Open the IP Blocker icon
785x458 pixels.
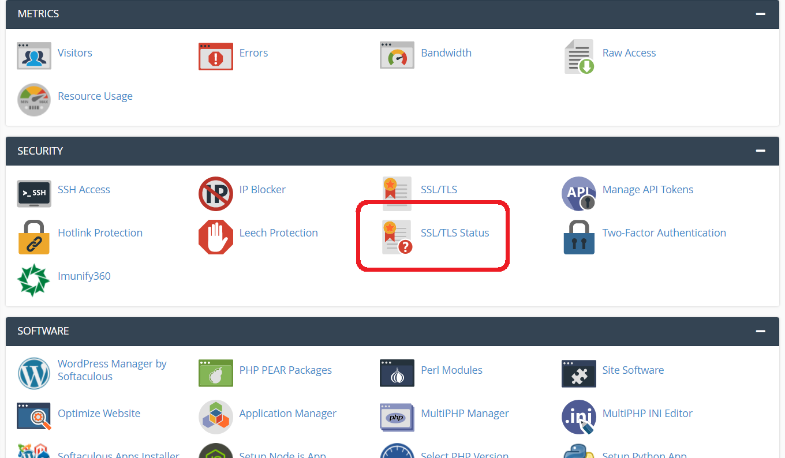[215, 193]
